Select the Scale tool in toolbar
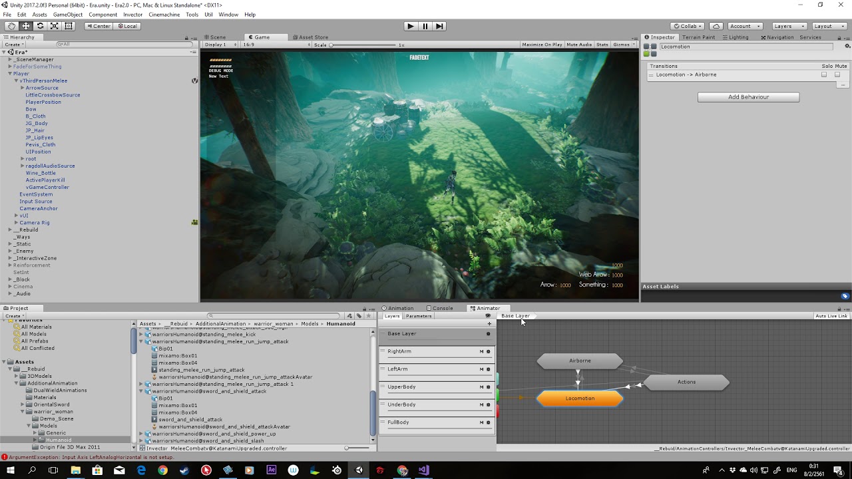 [x=54, y=26]
